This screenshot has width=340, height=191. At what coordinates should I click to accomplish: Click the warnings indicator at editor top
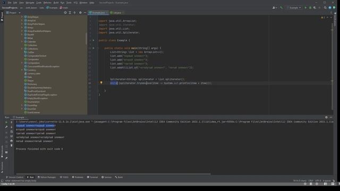(x=323, y=18)
